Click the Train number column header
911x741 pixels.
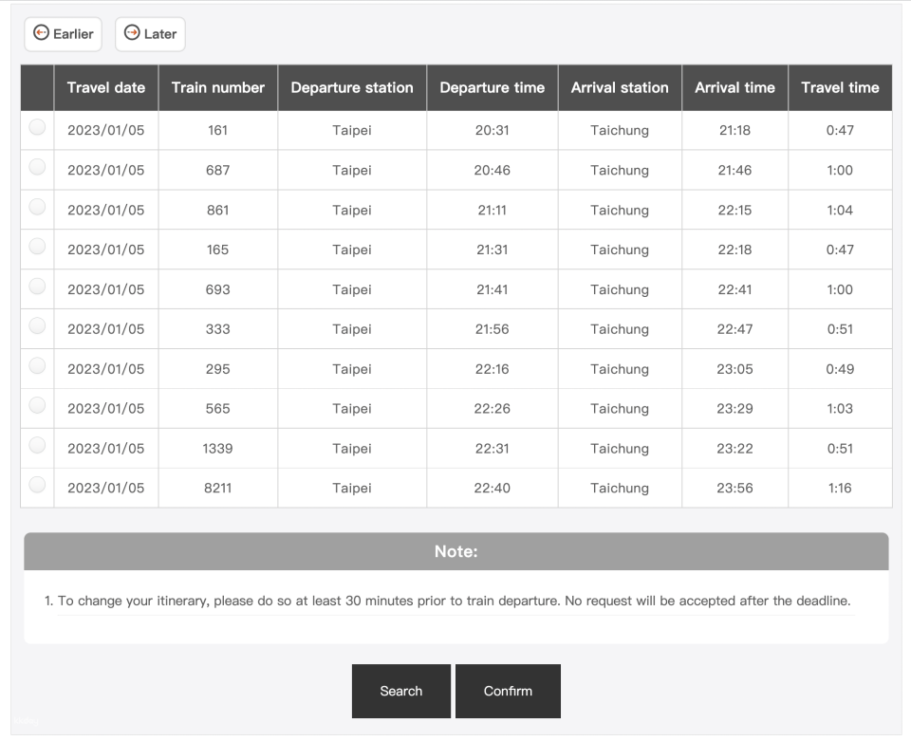[x=218, y=87]
